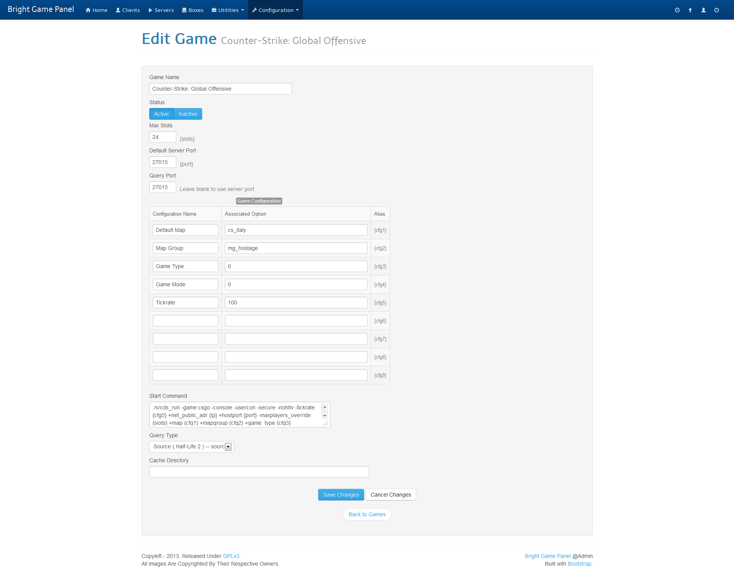Click the Cache Directory input field
Screen dimensions: 734x583
pyautogui.click(x=259, y=471)
